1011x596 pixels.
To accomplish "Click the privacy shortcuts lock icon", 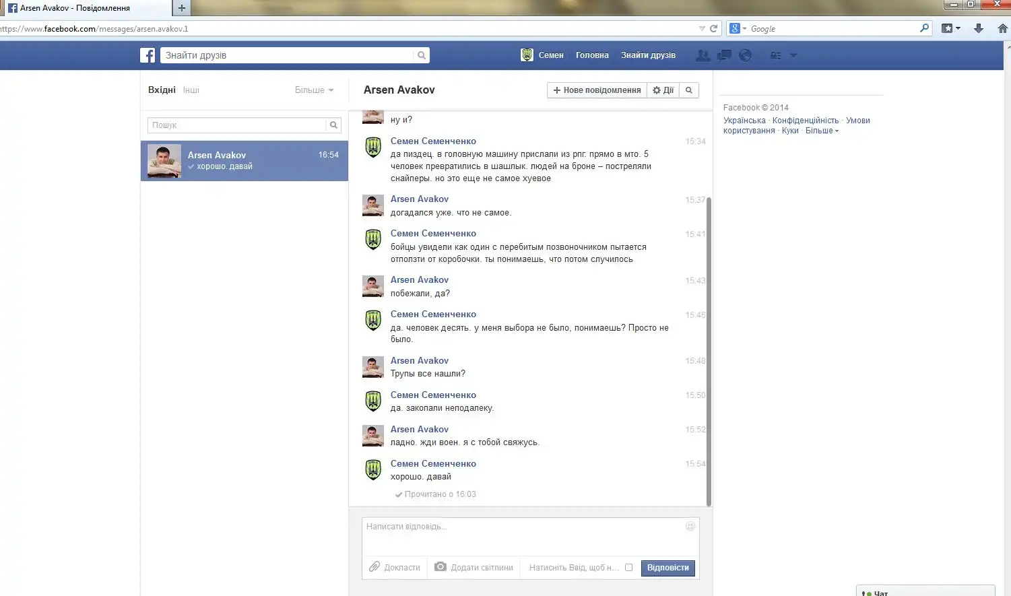I will tap(775, 55).
